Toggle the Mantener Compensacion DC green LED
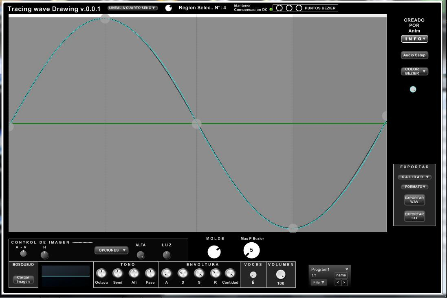447x298 pixels. (x=271, y=9)
